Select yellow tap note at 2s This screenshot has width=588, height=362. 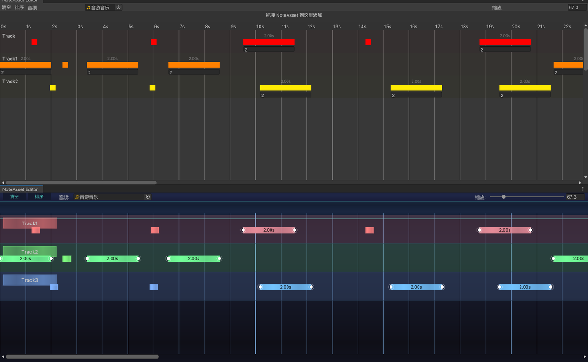click(x=52, y=88)
